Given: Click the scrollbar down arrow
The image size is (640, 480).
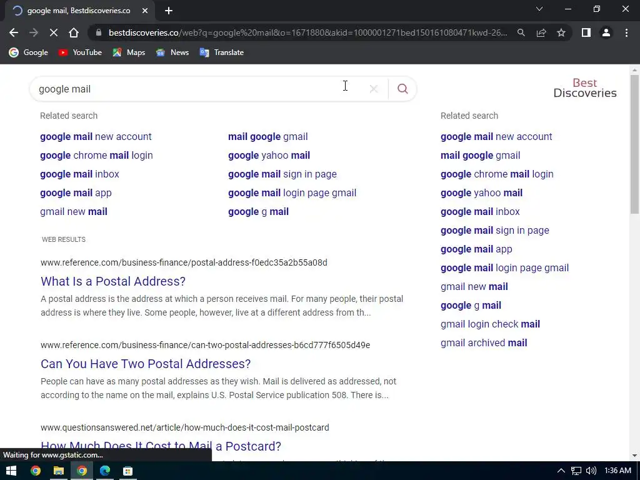Looking at the screenshot, I should 634,456.
